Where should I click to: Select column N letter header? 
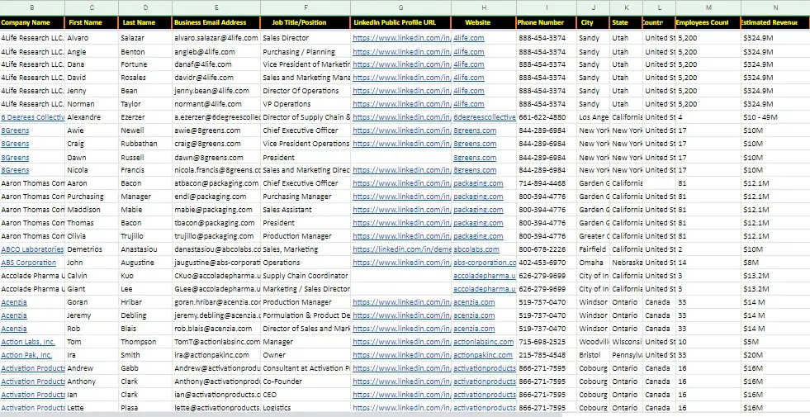[x=774, y=7]
